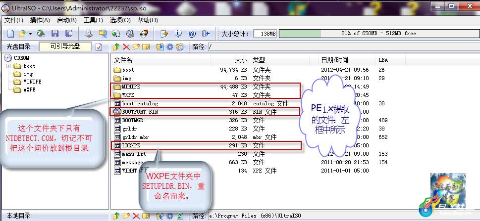Click green refresh icon in local toolbar
Screen dimensions: 480x221
[x=180, y=216]
